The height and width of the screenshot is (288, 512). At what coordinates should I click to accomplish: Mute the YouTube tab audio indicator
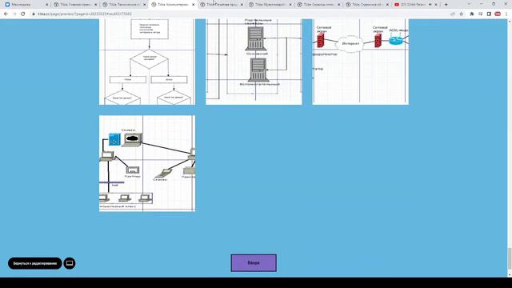(430, 5)
